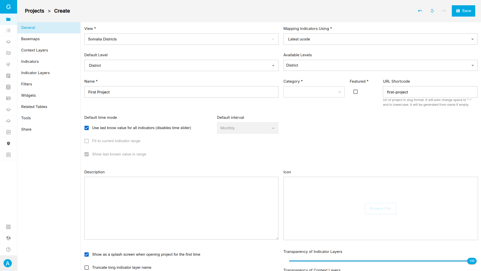Click the paint roller icon in sidebar
Screen dimensions: 481x271
tap(8, 65)
